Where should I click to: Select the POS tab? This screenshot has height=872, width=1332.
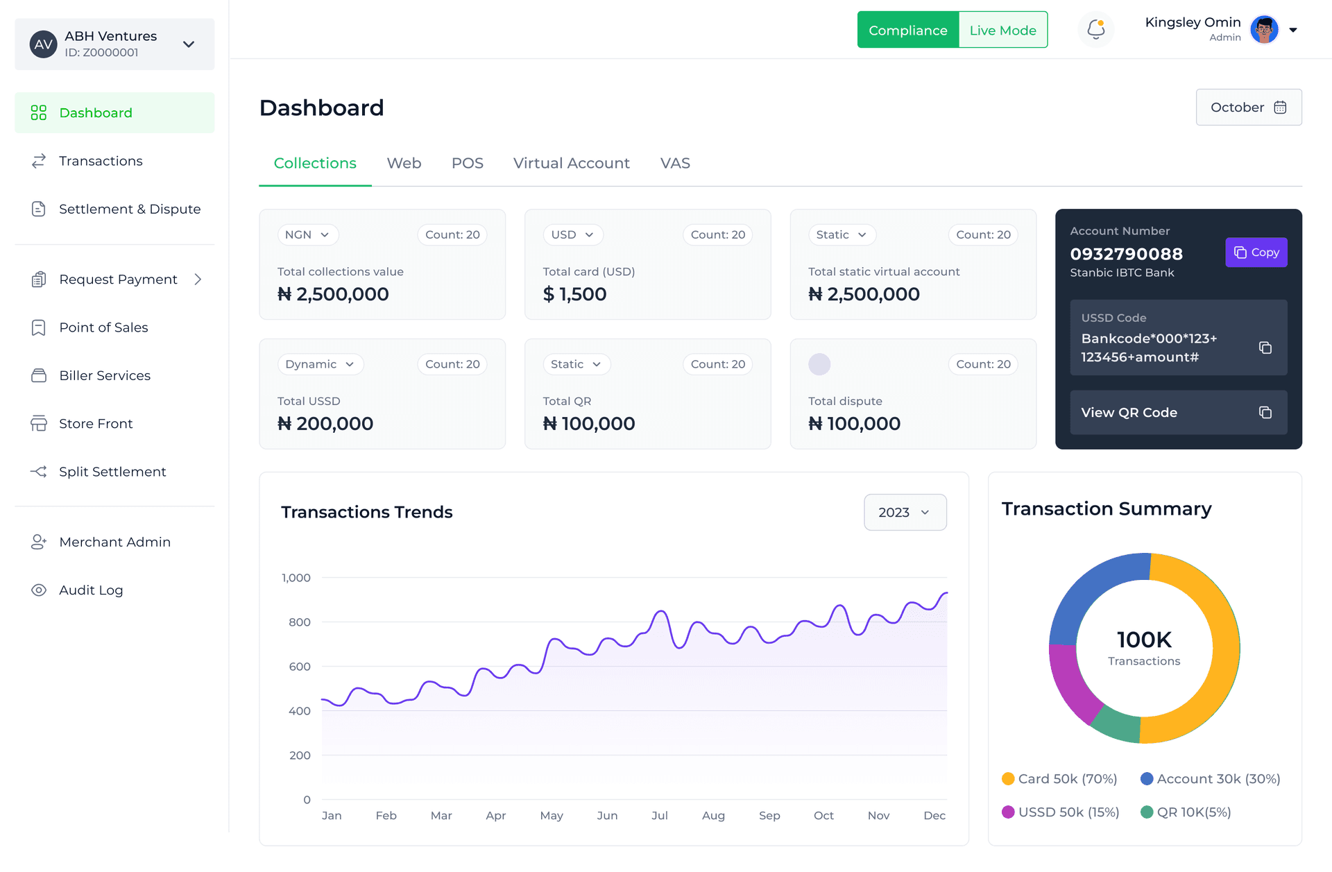point(467,163)
